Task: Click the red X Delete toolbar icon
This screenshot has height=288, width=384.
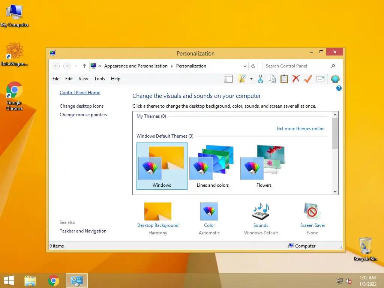Action: (296, 79)
